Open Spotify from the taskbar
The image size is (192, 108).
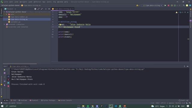[x=88, y=106]
